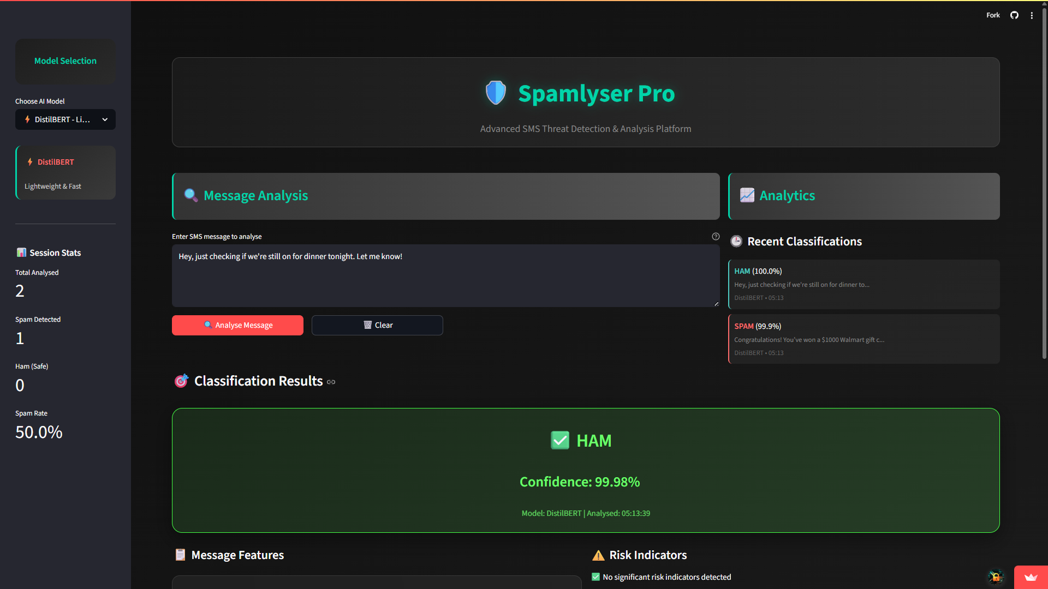Viewport: 1048px width, 589px height.
Task: Click the clock icon beside Recent Classifications
Action: [x=736, y=241]
